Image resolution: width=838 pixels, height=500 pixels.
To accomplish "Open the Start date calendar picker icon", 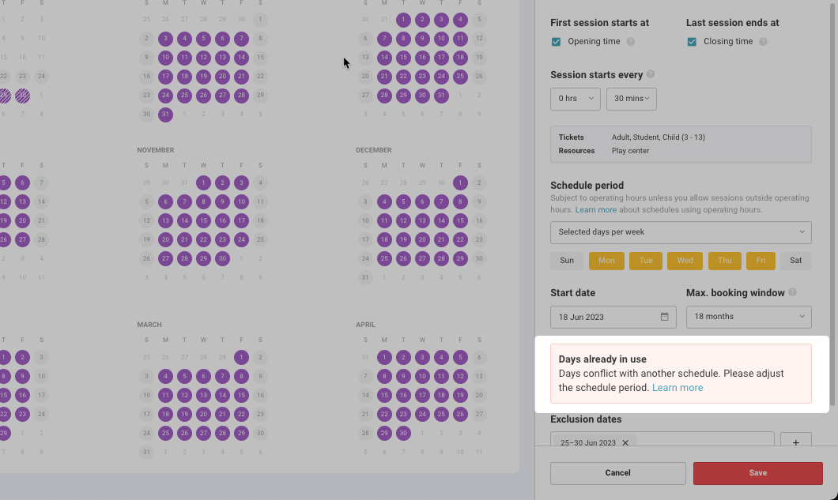I will [664, 317].
